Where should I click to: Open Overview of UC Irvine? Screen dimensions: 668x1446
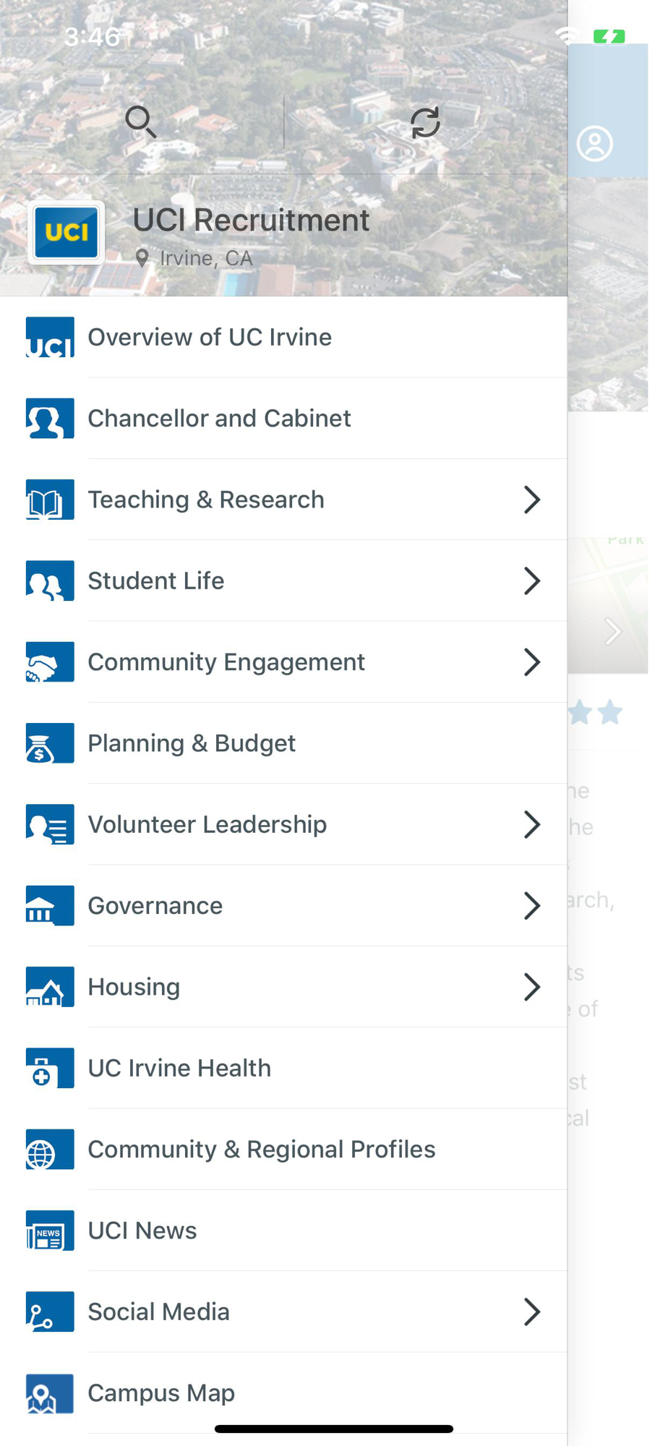(x=283, y=337)
